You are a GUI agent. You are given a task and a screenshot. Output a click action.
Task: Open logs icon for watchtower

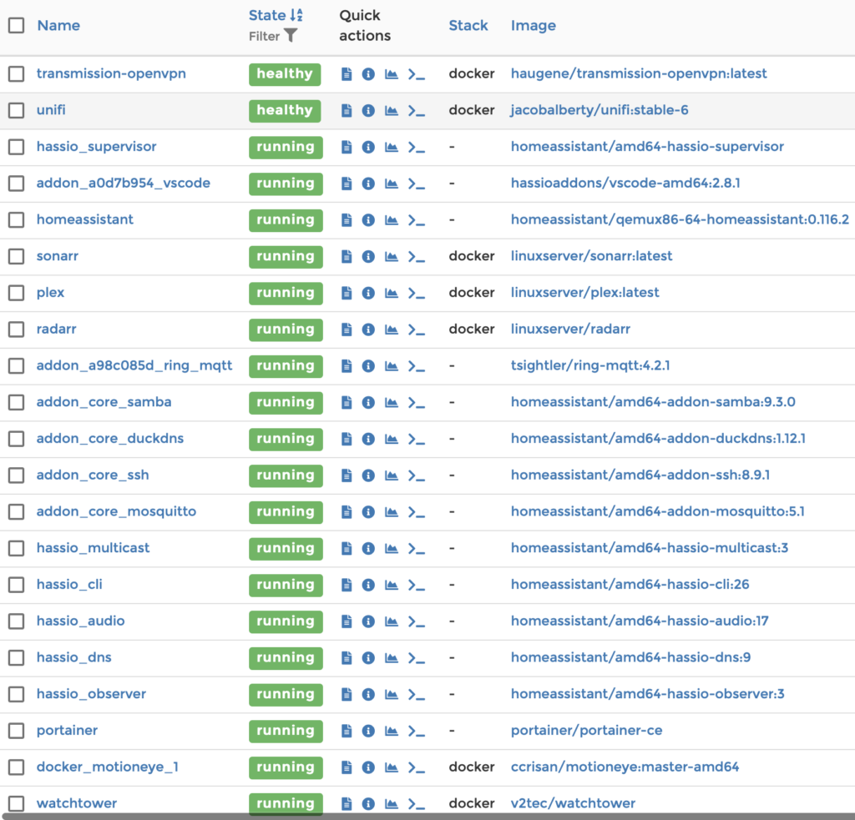point(347,804)
